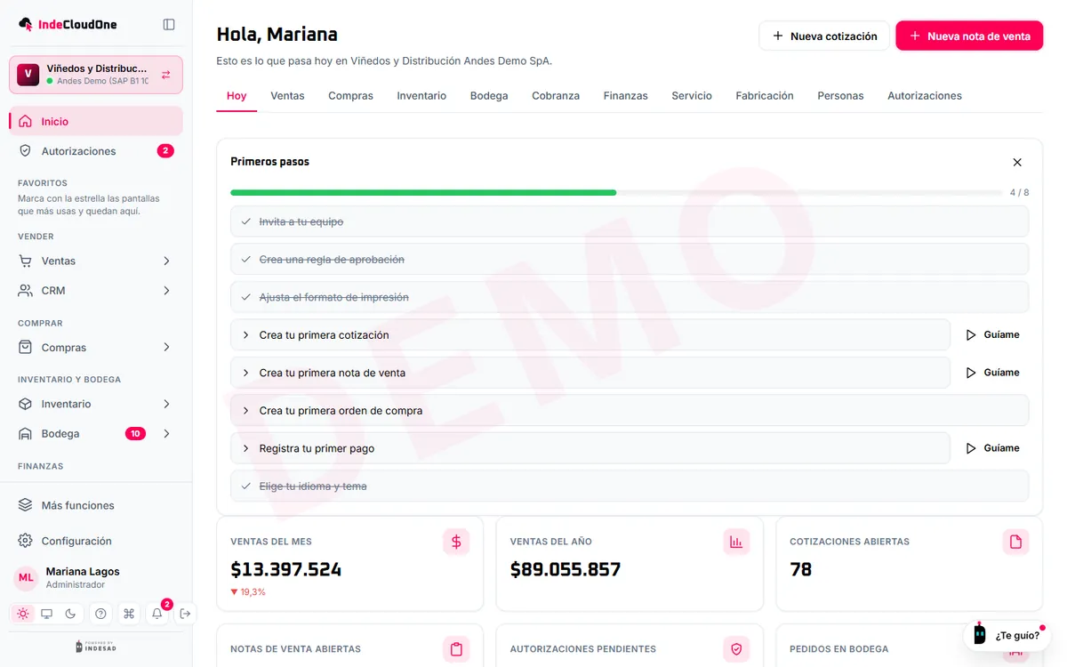Screen dimensions: 1067x667
Task: Open notifications bell icon
Action: (157, 614)
